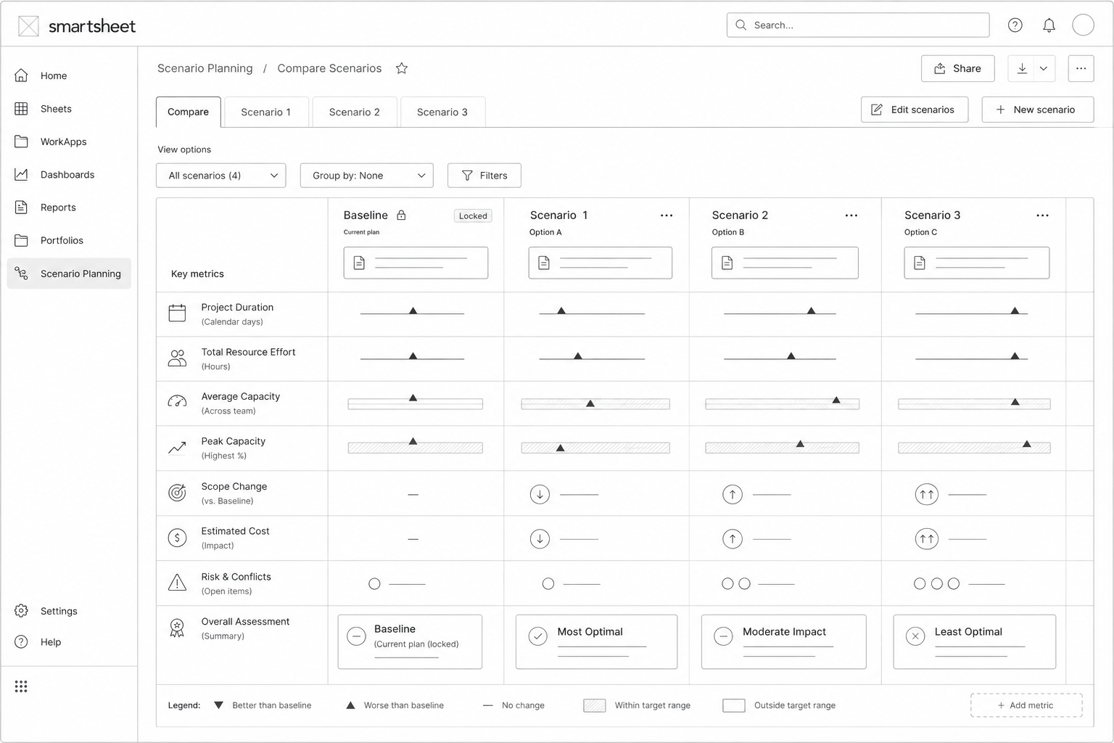Open the help question mark icon in header

tap(1015, 25)
